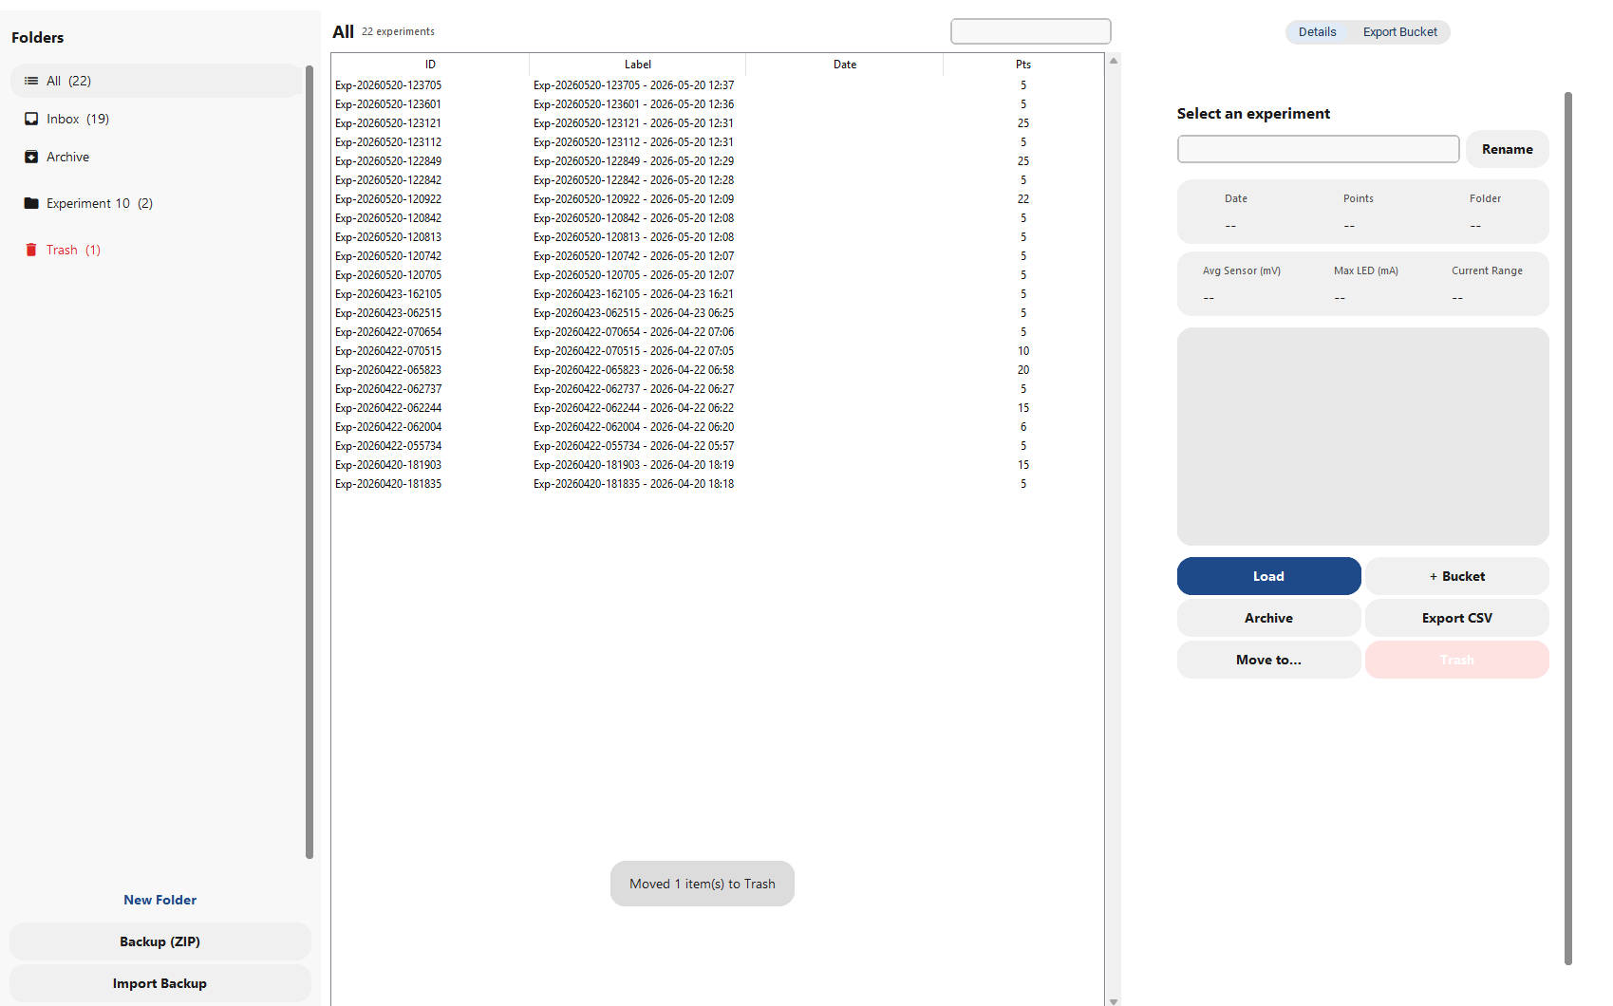The width and height of the screenshot is (1613, 1006).
Task: Click the Export CSV button
Action: [x=1457, y=618]
